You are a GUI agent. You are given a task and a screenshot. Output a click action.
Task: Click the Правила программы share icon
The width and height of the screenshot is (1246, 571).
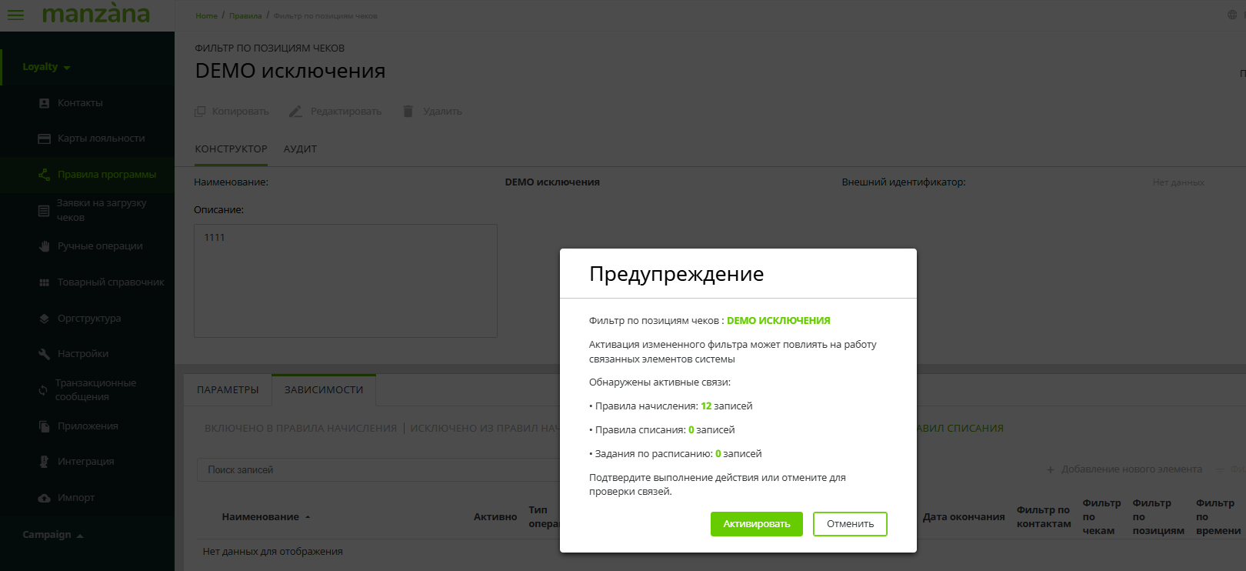point(44,175)
